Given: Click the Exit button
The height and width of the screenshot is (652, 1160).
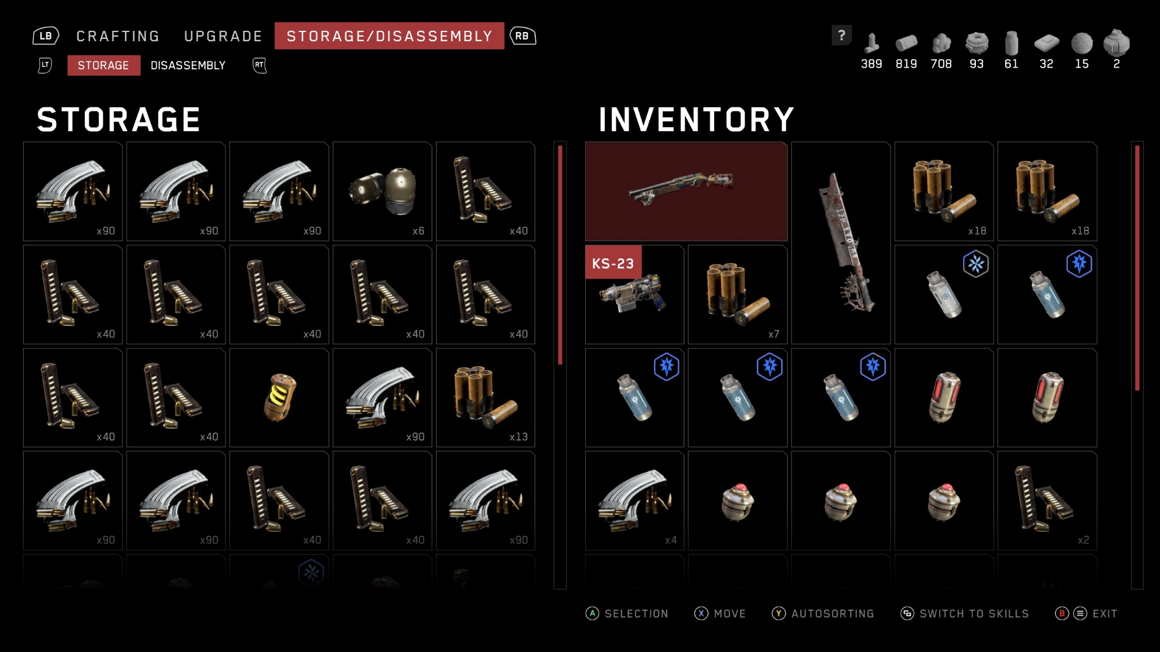Looking at the screenshot, I should 1087,614.
